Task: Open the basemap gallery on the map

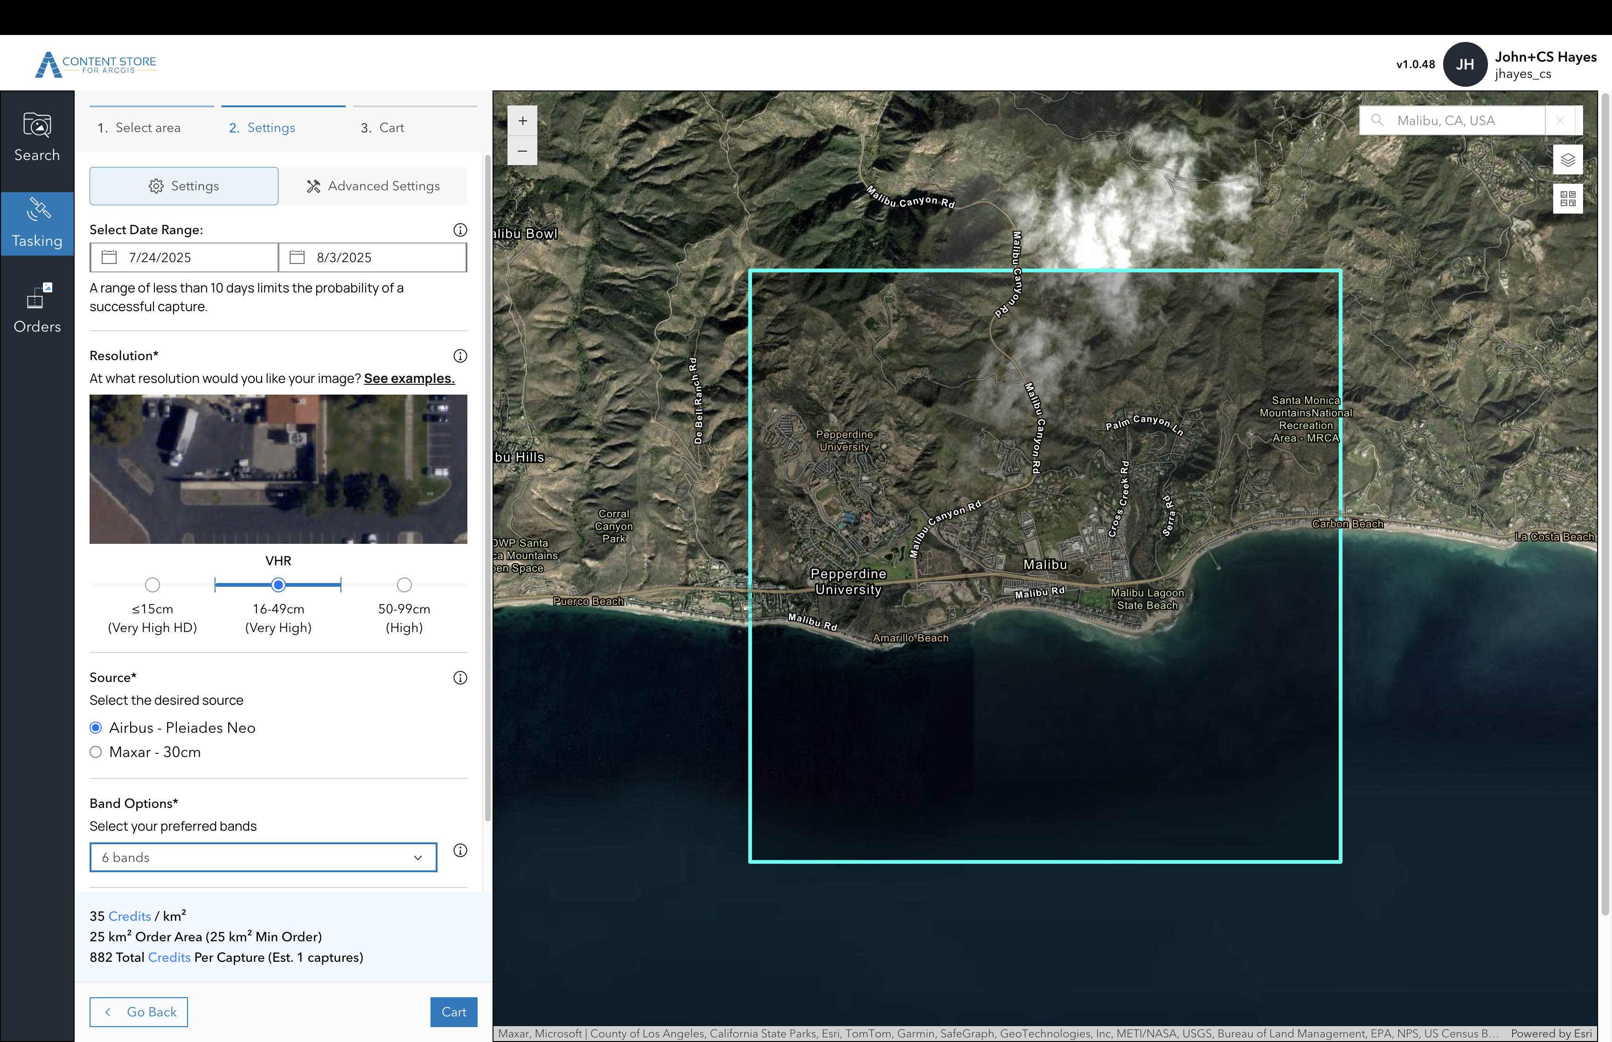Action: click(1568, 198)
